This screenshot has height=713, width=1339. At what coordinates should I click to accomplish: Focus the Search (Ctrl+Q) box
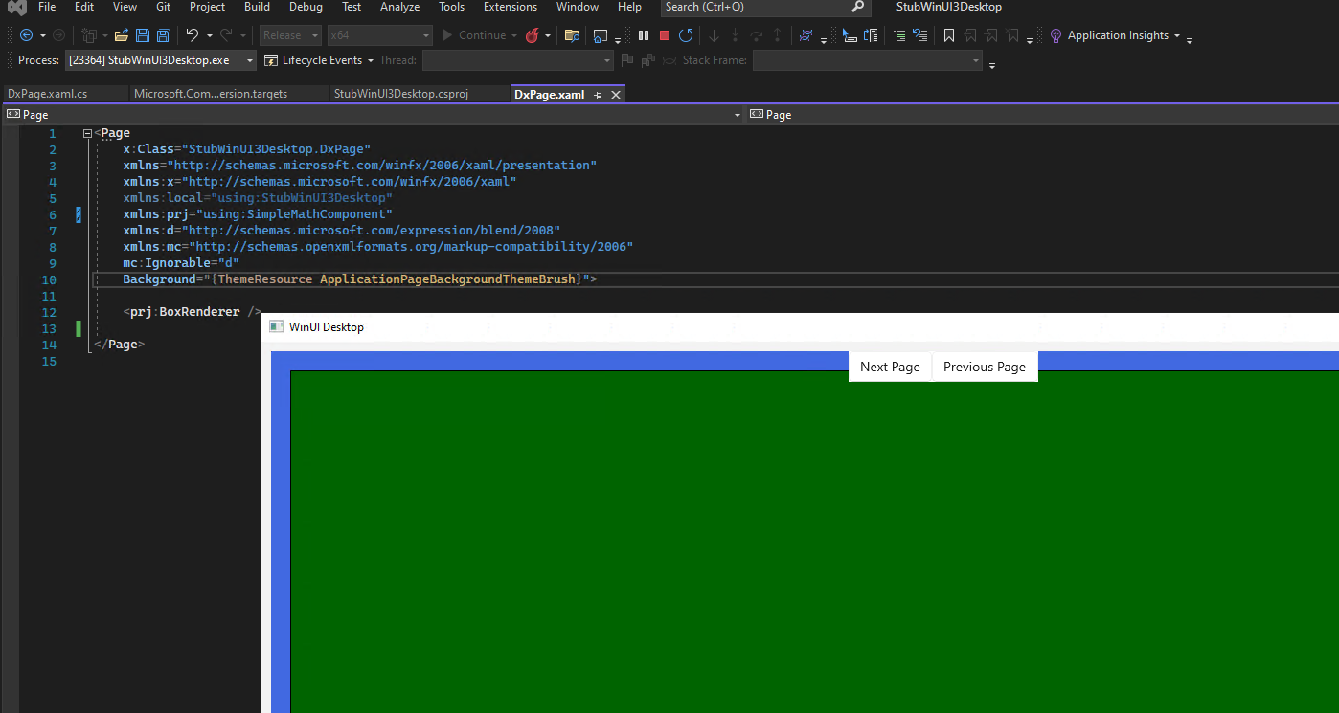764,7
